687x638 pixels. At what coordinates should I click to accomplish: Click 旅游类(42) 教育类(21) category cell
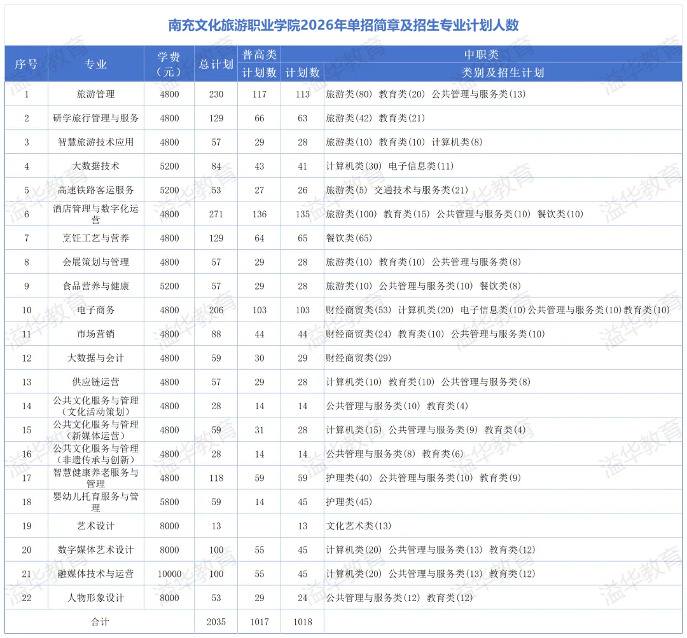503,118
